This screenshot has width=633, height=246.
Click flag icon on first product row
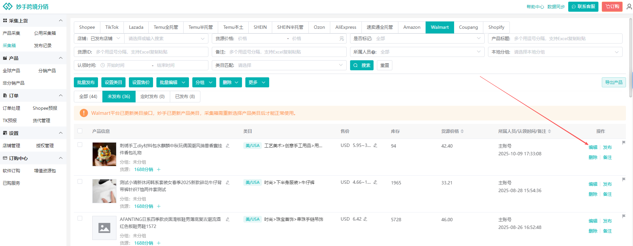tap(624, 143)
